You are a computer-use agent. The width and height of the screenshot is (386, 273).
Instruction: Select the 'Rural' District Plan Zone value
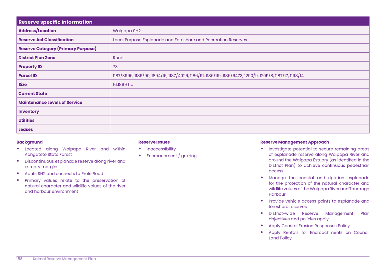point(118,58)
